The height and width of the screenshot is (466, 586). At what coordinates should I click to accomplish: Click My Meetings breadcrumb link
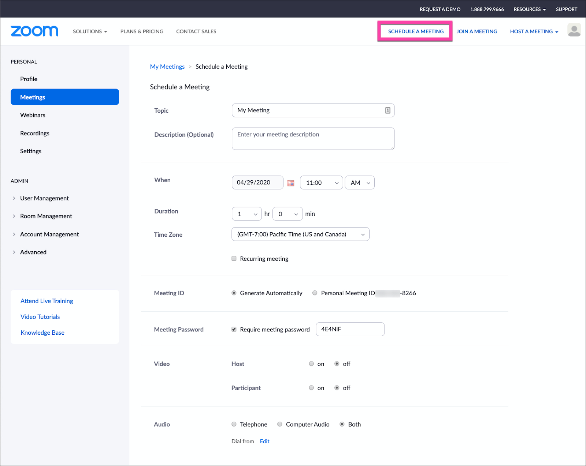167,67
